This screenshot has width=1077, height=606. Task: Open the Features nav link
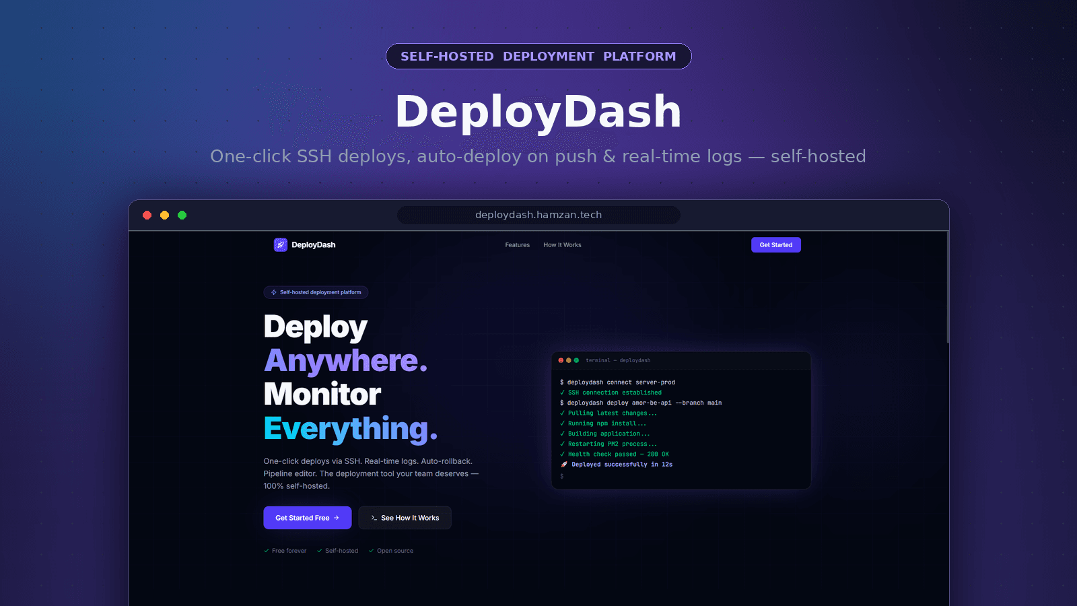(x=518, y=245)
